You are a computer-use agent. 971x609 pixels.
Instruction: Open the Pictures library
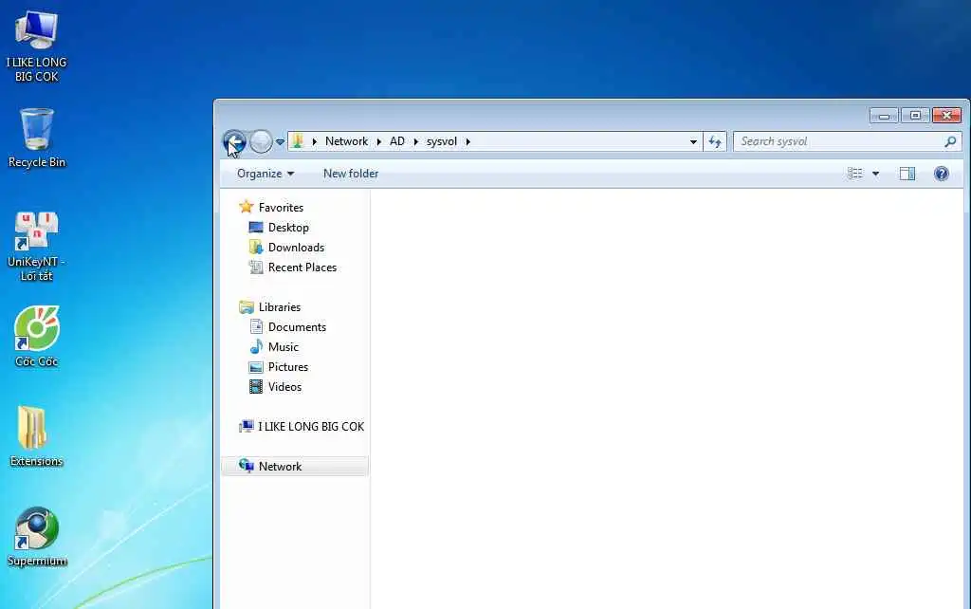pos(288,367)
